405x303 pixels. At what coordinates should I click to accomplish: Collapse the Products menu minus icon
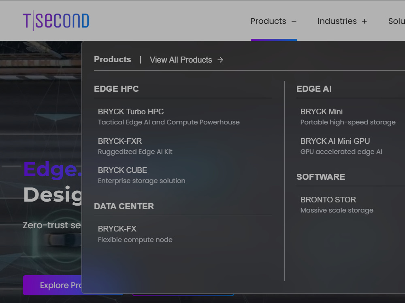coord(294,21)
